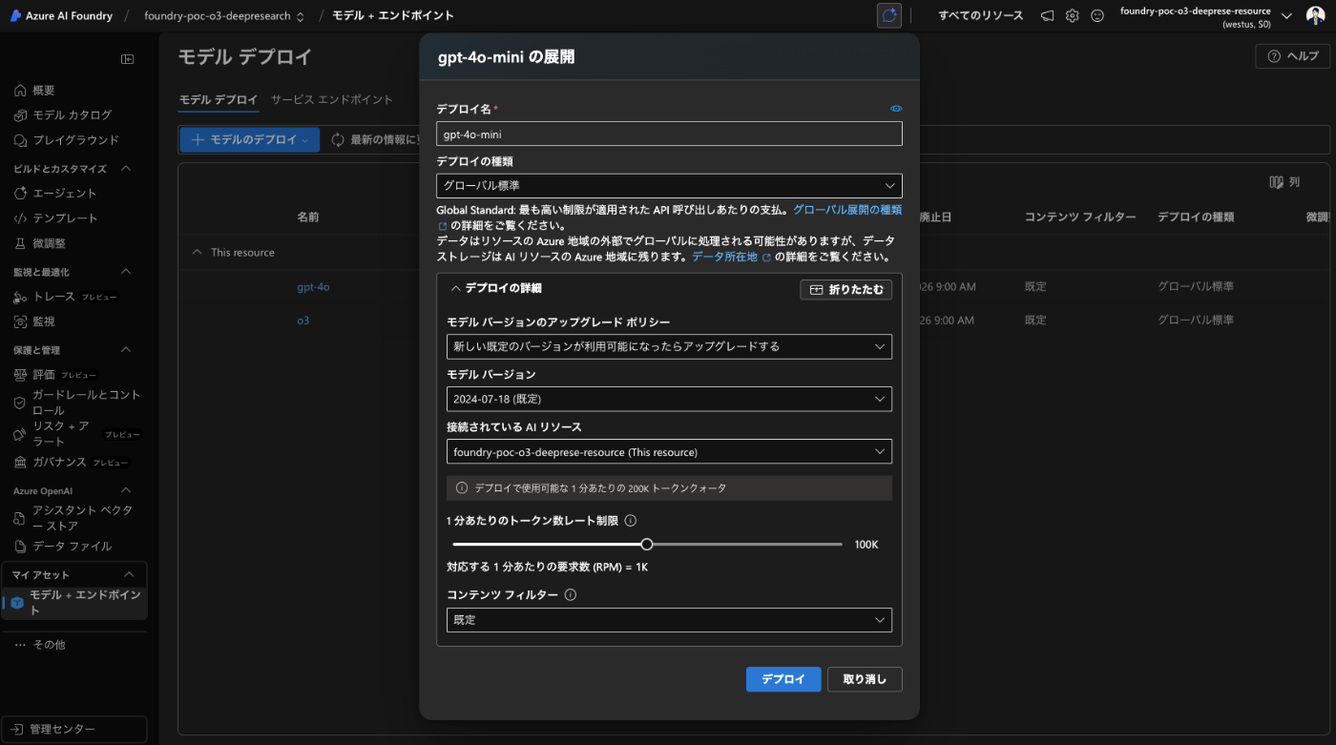This screenshot has width=1336, height=745.
Task: Open the 接続されている AI リソース dropdown
Action: tap(669, 451)
